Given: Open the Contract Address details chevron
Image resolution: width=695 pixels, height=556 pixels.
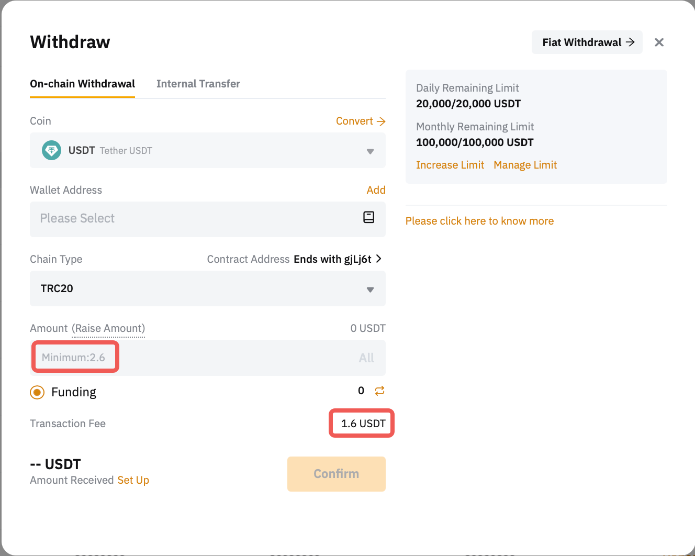Looking at the screenshot, I should click(379, 259).
